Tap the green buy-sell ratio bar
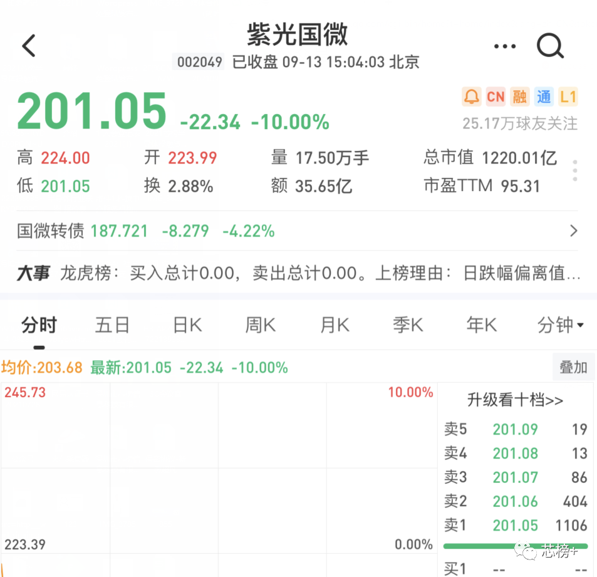Viewport: 597px width, 577px height. 516,546
